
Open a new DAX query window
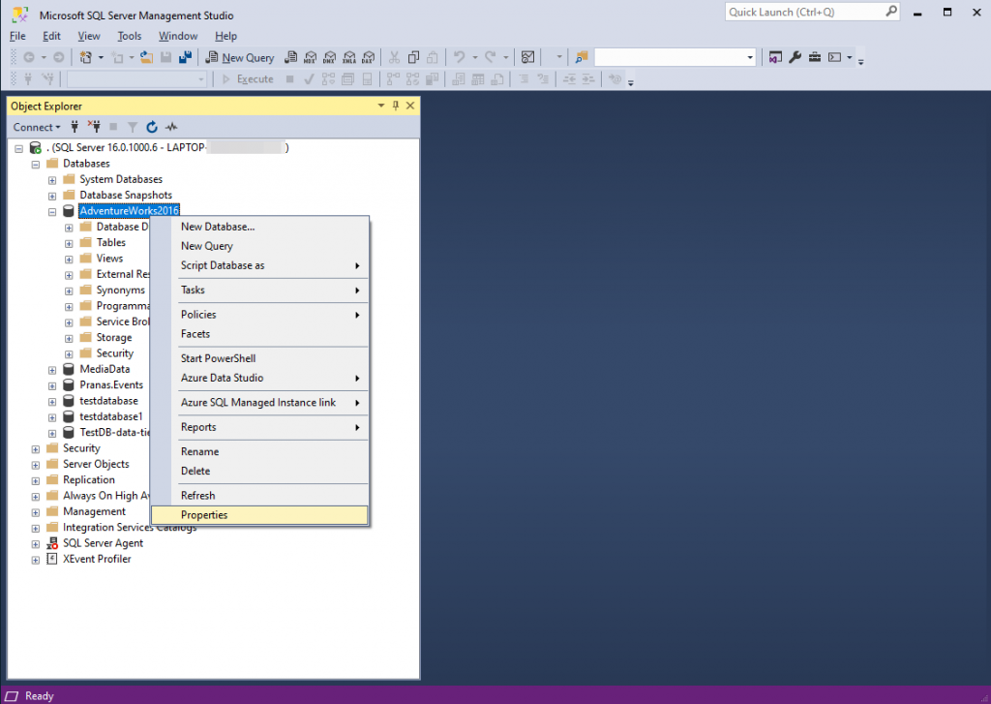click(369, 57)
